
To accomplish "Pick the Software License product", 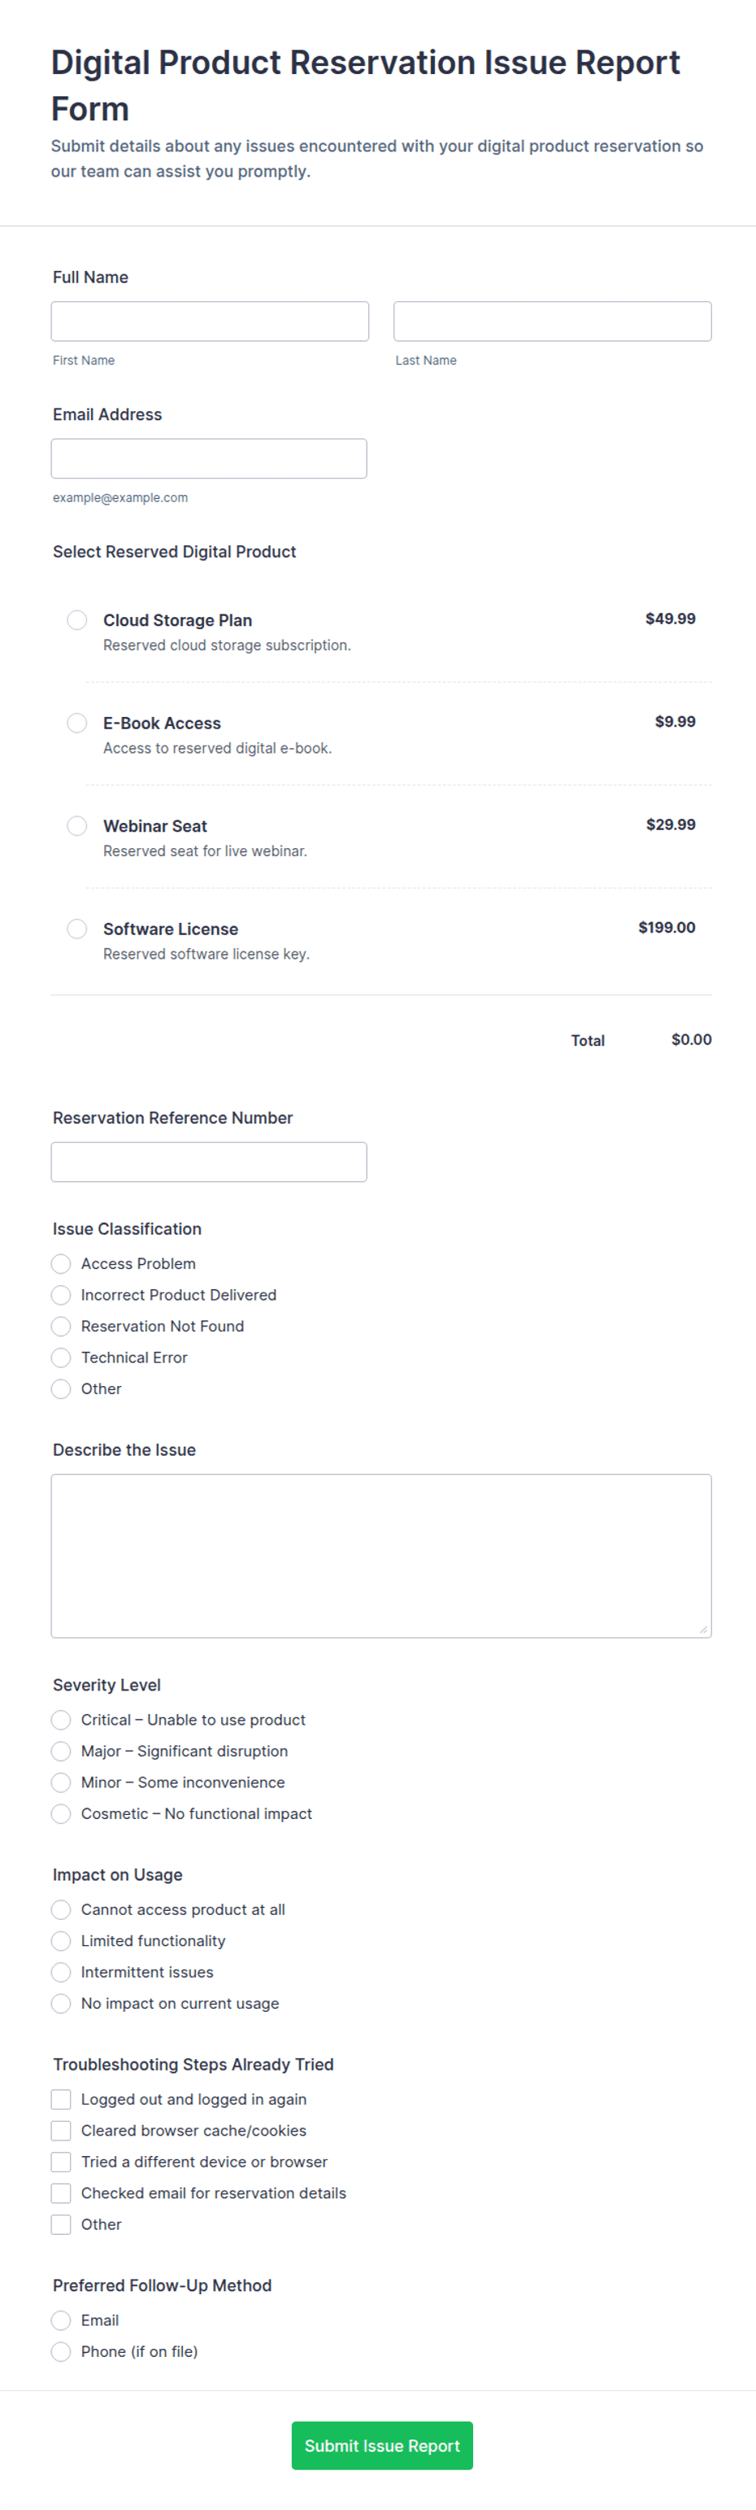I will 77,929.
